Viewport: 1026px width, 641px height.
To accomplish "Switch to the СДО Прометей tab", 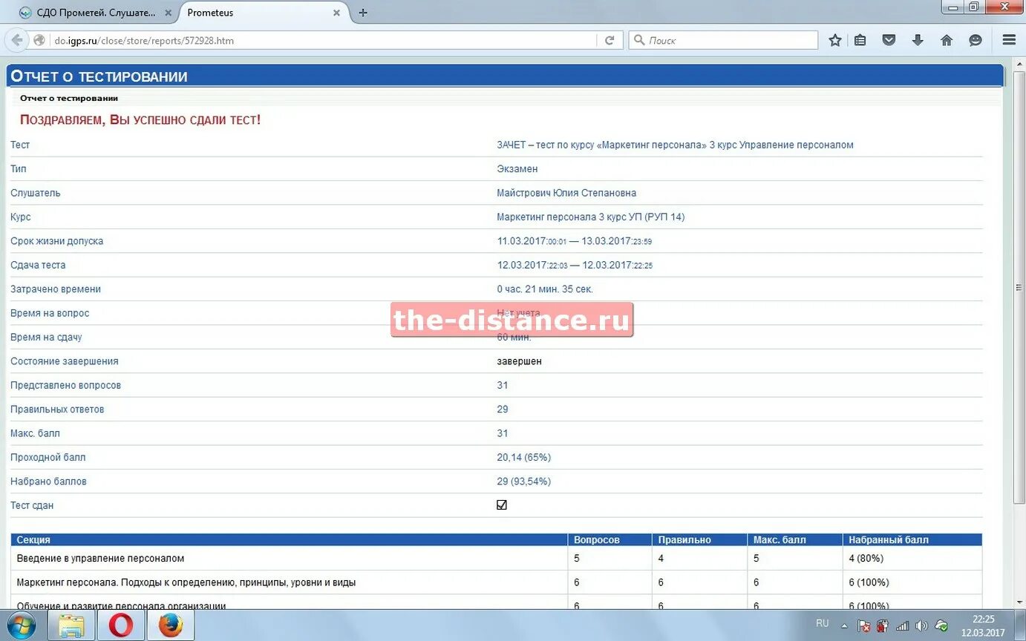I will pyautogui.click(x=97, y=13).
